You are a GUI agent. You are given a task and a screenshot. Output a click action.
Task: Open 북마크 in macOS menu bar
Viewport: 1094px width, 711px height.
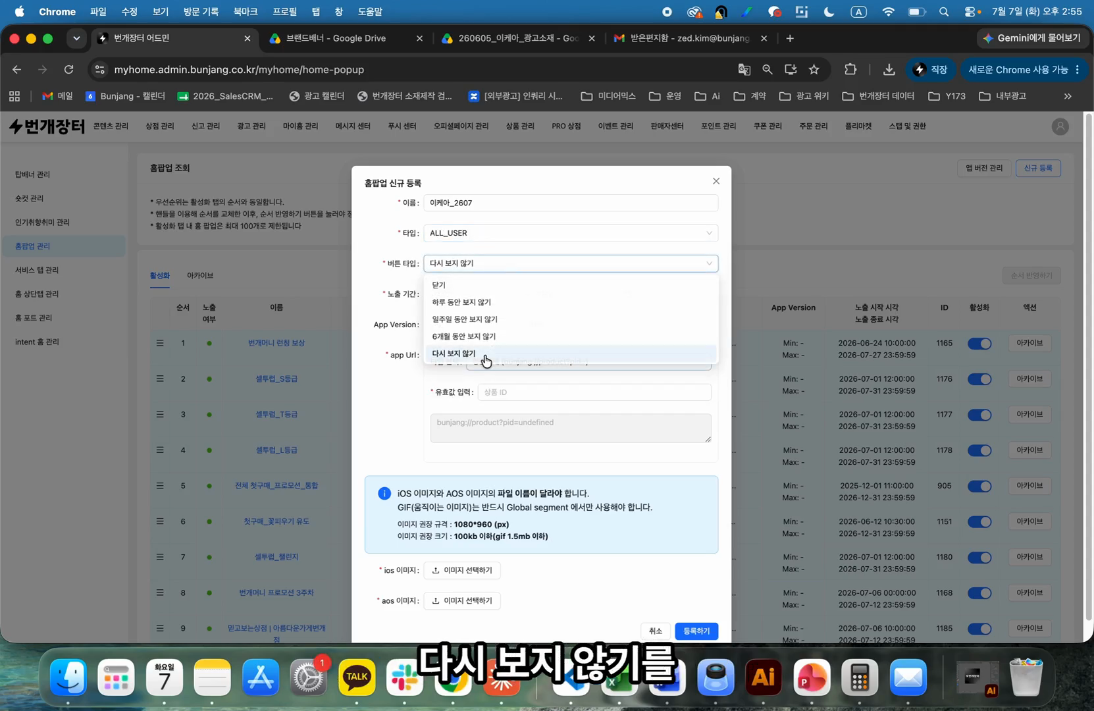coord(246,12)
